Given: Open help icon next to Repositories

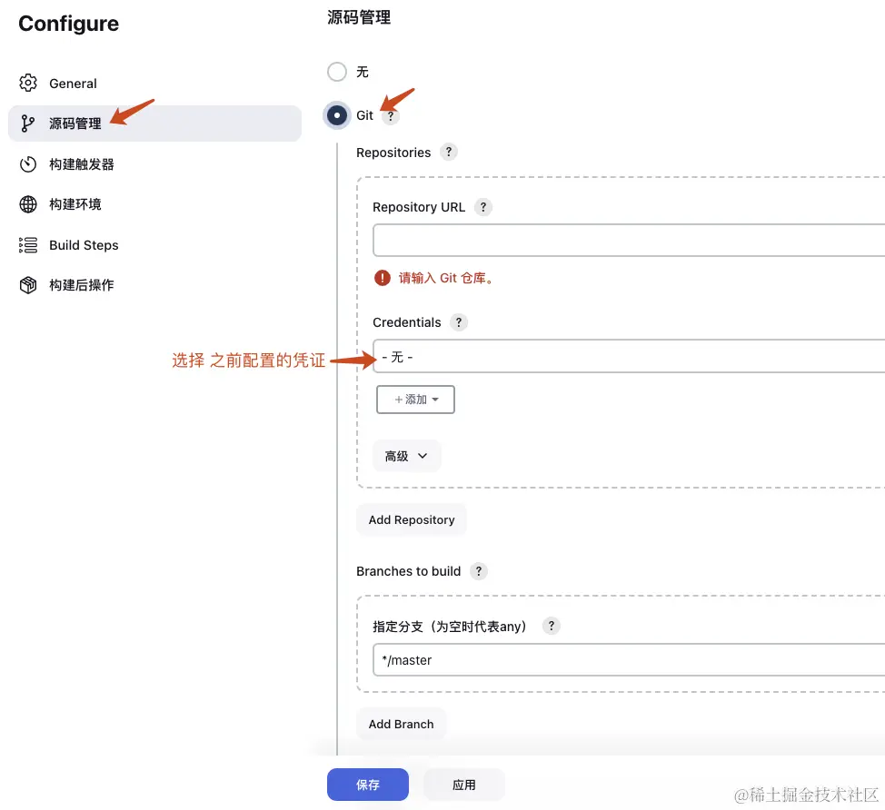Looking at the screenshot, I should tap(449, 152).
